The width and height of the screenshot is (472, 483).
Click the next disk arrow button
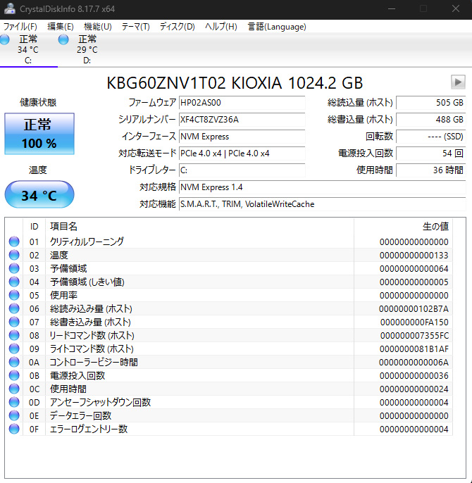pyautogui.click(x=458, y=82)
